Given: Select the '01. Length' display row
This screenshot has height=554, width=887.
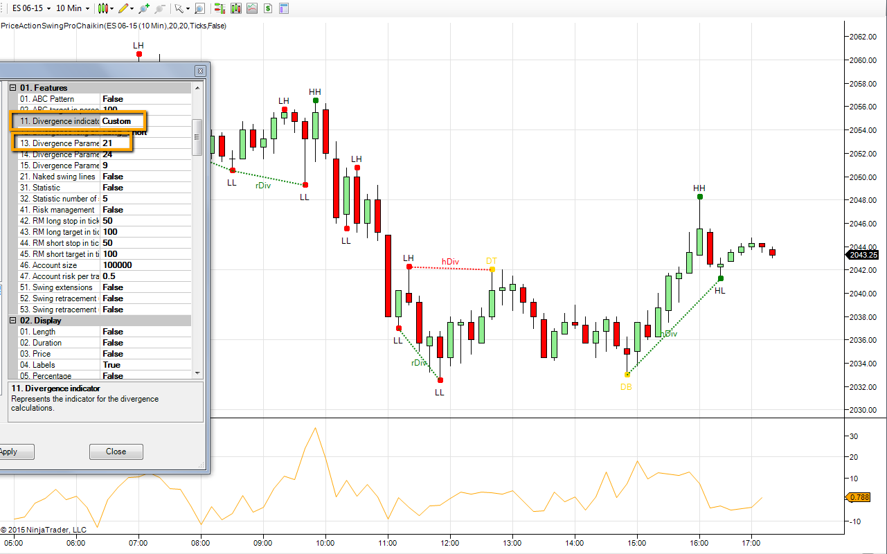Looking at the screenshot, I should pos(104,332).
